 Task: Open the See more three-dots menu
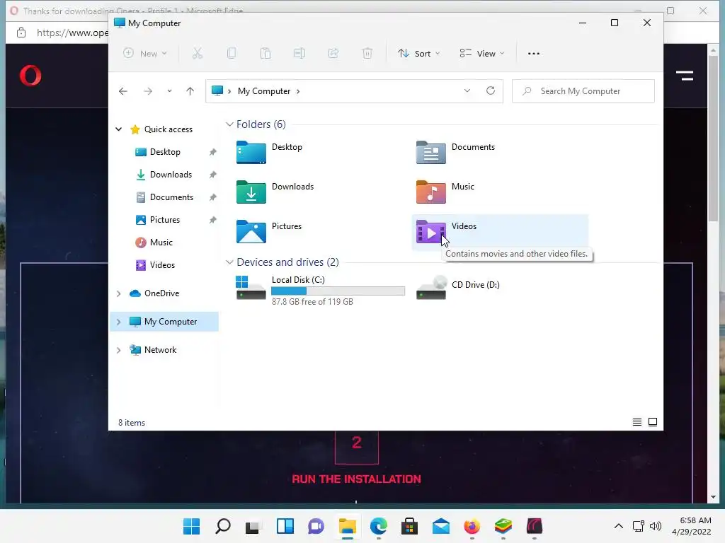pyautogui.click(x=534, y=54)
